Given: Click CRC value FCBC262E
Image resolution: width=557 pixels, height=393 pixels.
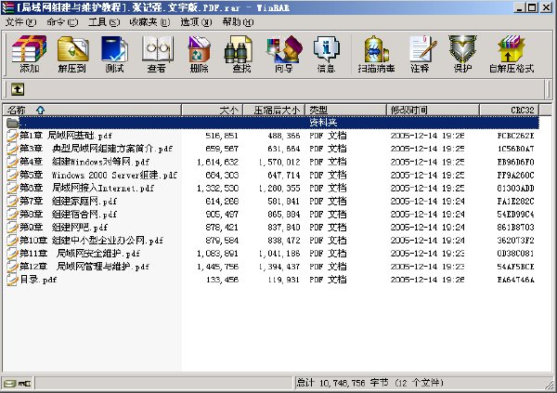Looking at the screenshot, I should click(516, 136).
